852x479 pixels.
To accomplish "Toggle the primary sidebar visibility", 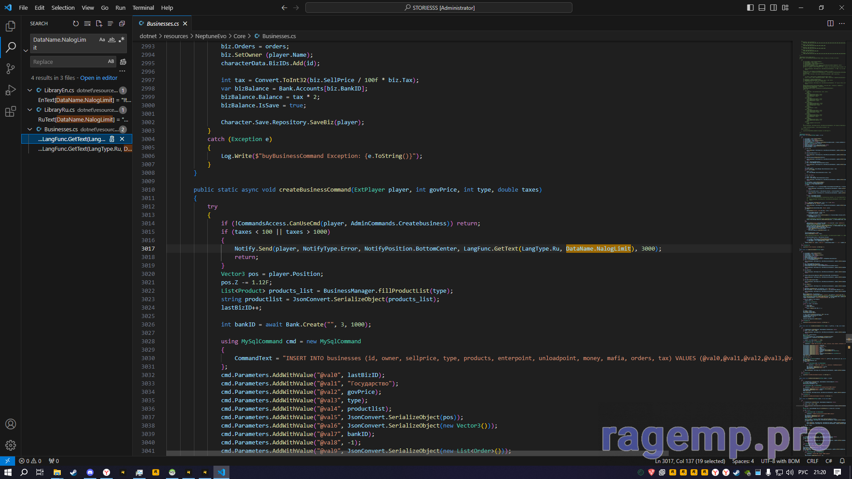I will click(750, 8).
